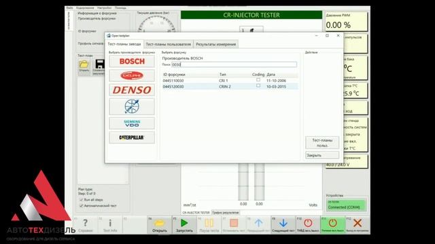Click the CRI 1 type cell
The image size is (435, 244).
[224, 81]
